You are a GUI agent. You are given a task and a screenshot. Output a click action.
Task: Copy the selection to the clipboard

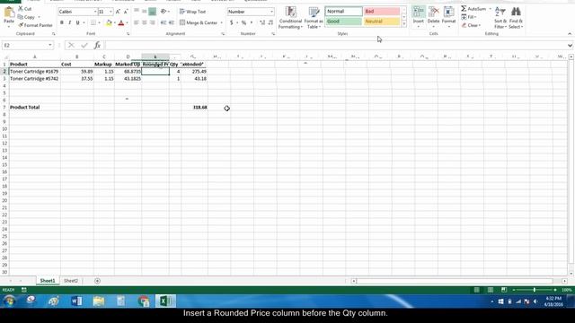point(26,17)
